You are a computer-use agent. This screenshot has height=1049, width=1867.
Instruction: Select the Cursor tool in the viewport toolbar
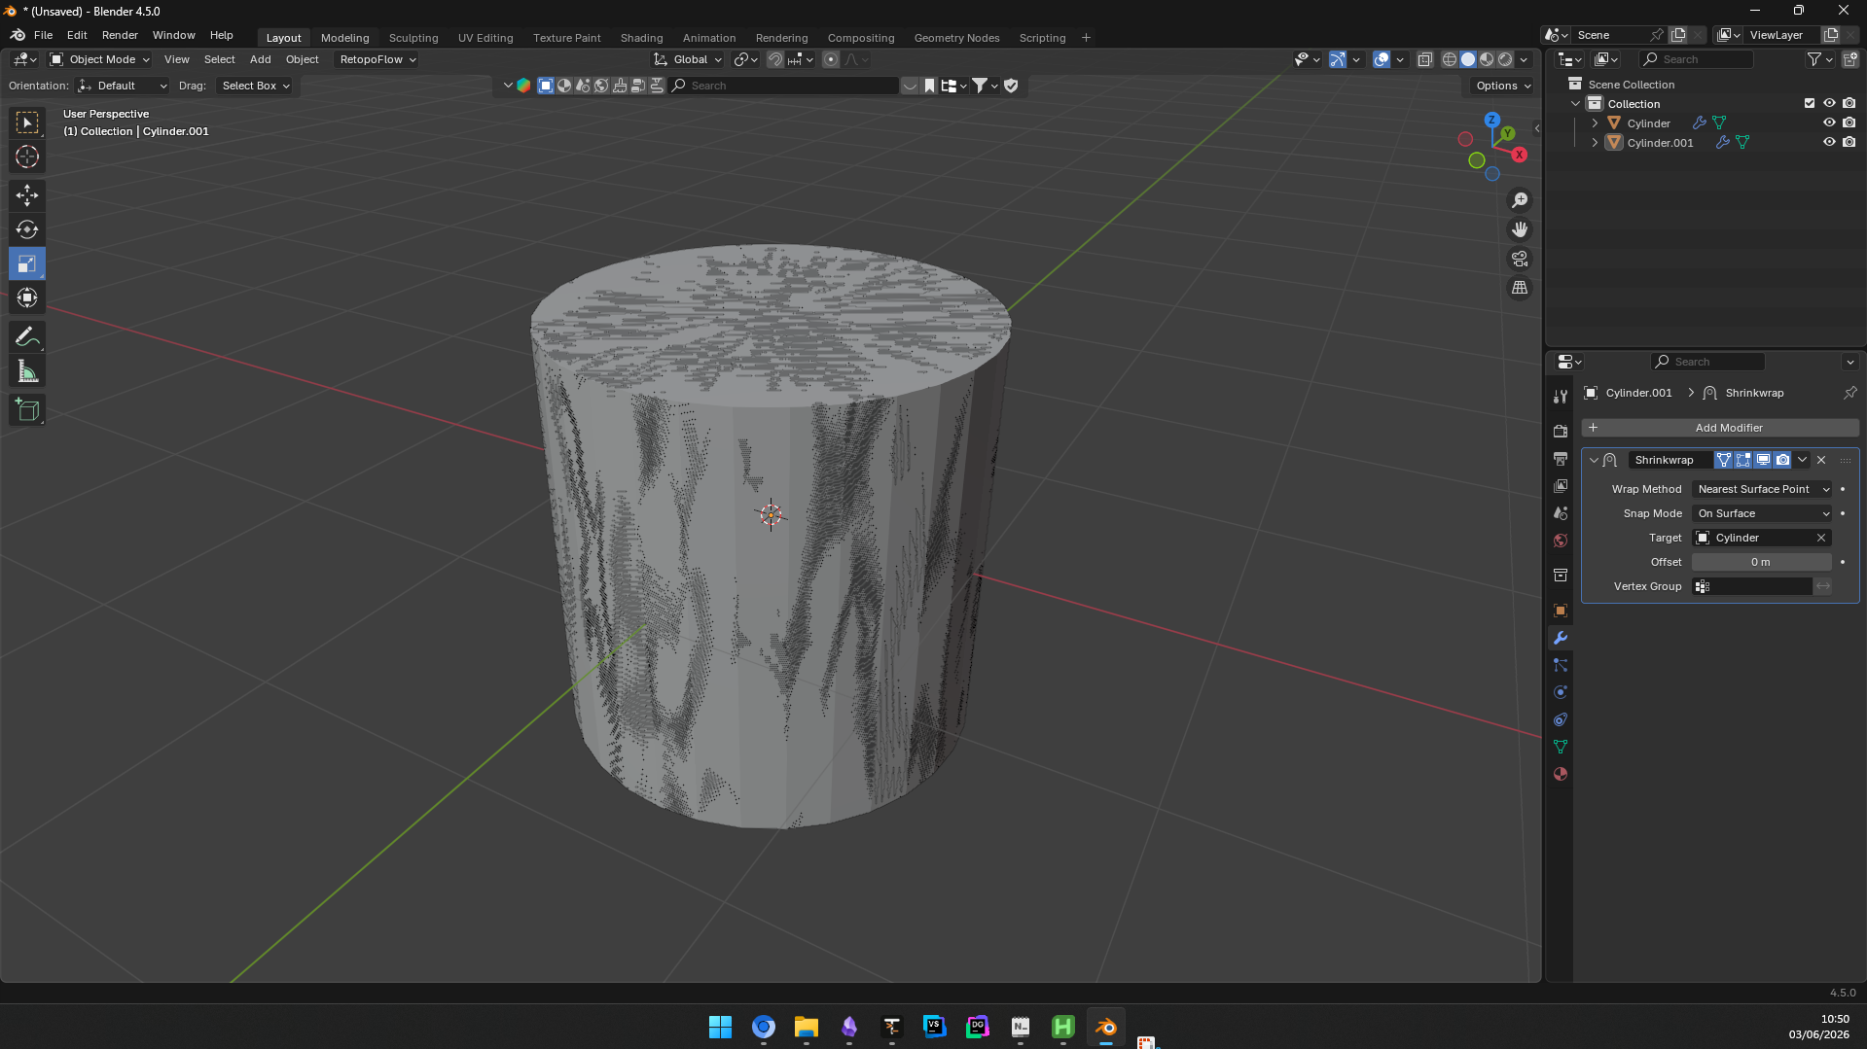tap(27, 157)
